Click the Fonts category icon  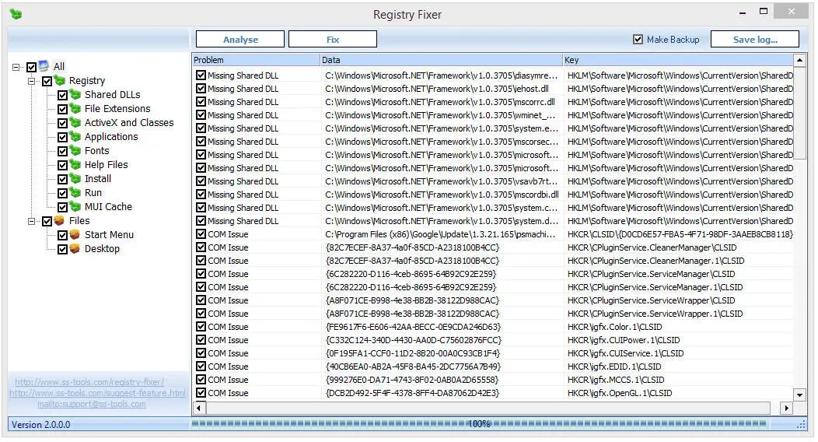75,151
